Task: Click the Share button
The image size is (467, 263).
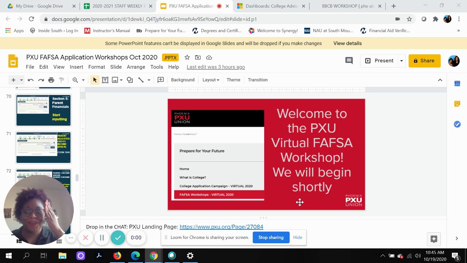Action: click(x=425, y=61)
